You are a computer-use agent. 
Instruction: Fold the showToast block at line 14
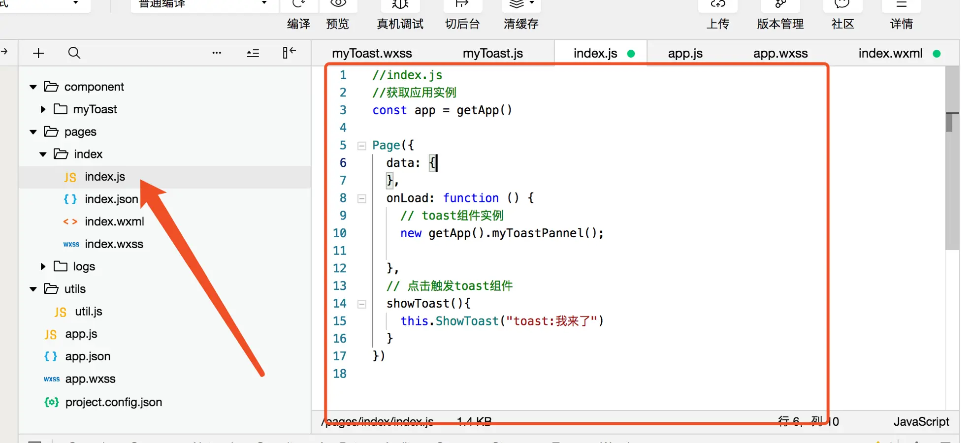[362, 304]
